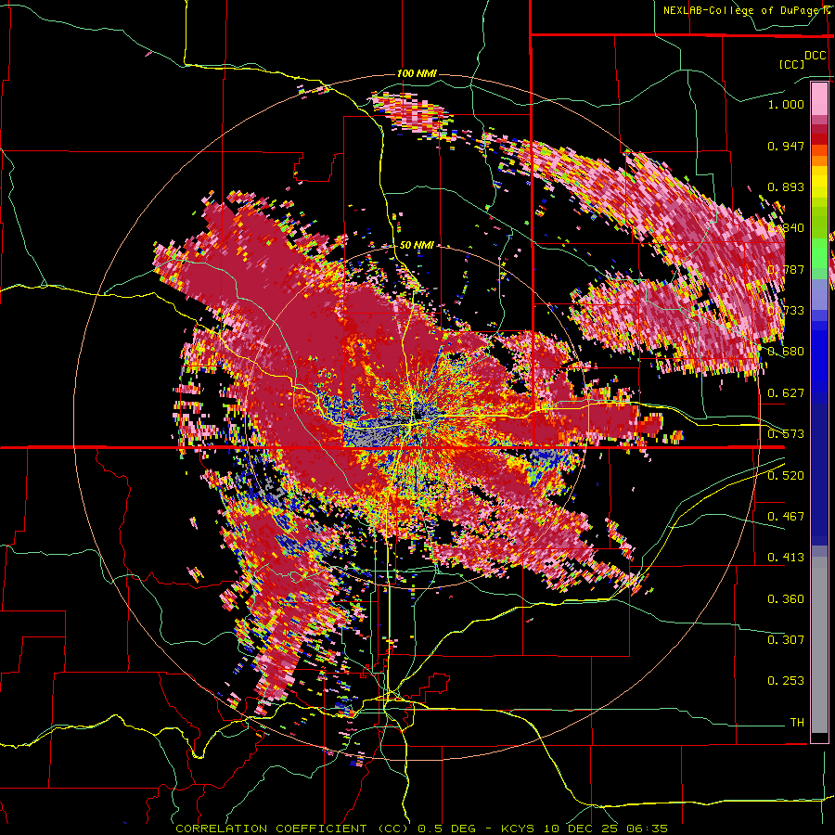
Task: Pick the gray lower section of color bar
Action: [x=819, y=645]
